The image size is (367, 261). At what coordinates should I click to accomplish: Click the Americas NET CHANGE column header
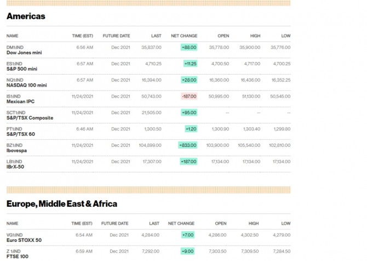(184, 36)
